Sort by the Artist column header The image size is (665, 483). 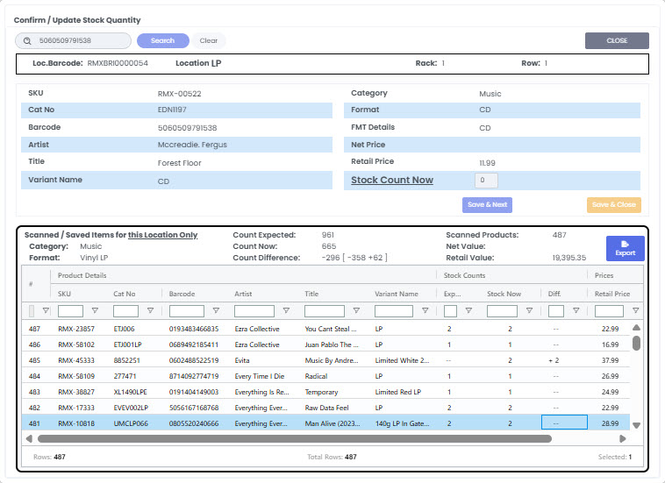(x=244, y=294)
